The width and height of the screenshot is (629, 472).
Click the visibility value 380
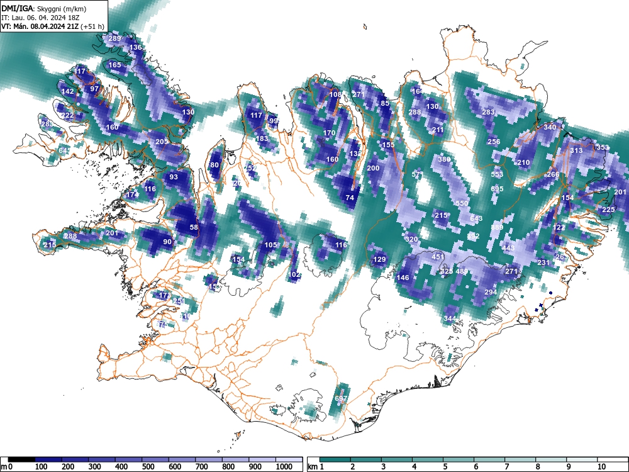[x=444, y=159]
